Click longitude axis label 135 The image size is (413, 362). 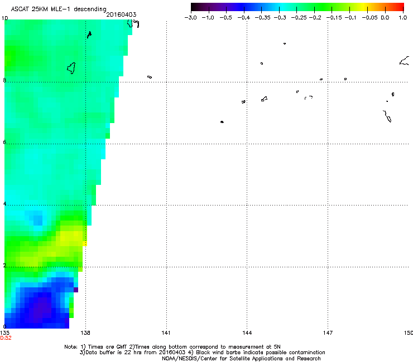click(4, 333)
